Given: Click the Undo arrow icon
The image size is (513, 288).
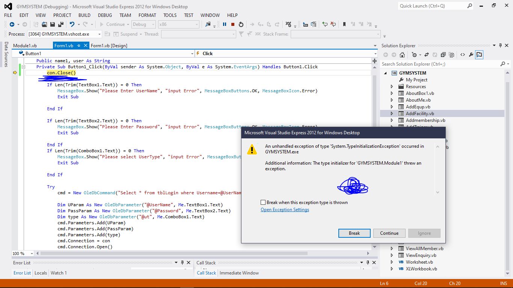Looking at the screenshot, I should click(72, 24).
